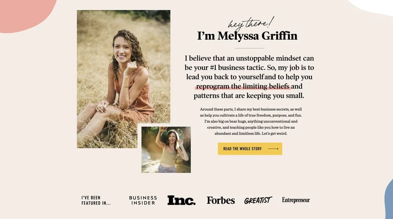Click the "I'm Melyssa Griffin" heading
393x219 pixels.
(247, 36)
